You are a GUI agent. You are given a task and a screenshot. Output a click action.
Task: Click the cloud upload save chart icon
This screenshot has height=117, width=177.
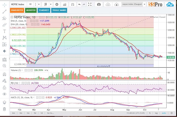[117, 4]
